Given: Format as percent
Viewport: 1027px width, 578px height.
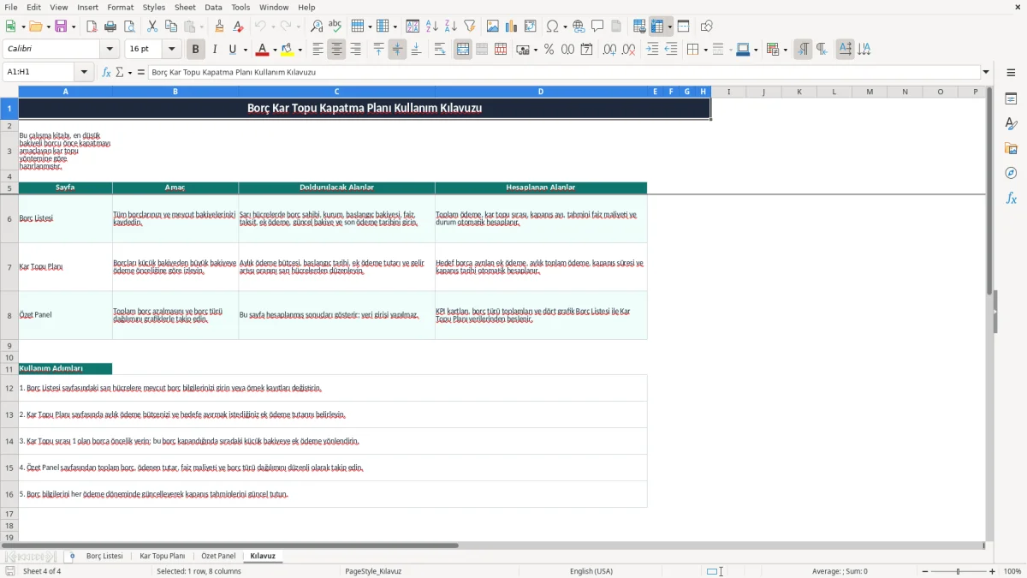Looking at the screenshot, I should pos(549,50).
